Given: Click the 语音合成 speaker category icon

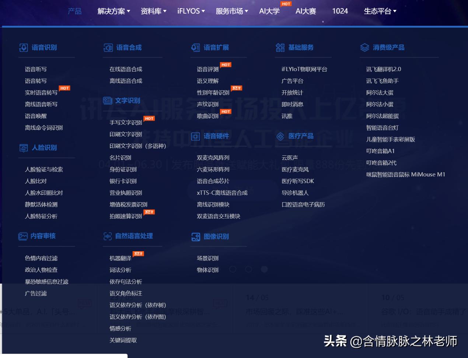Looking at the screenshot, I should coord(107,47).
